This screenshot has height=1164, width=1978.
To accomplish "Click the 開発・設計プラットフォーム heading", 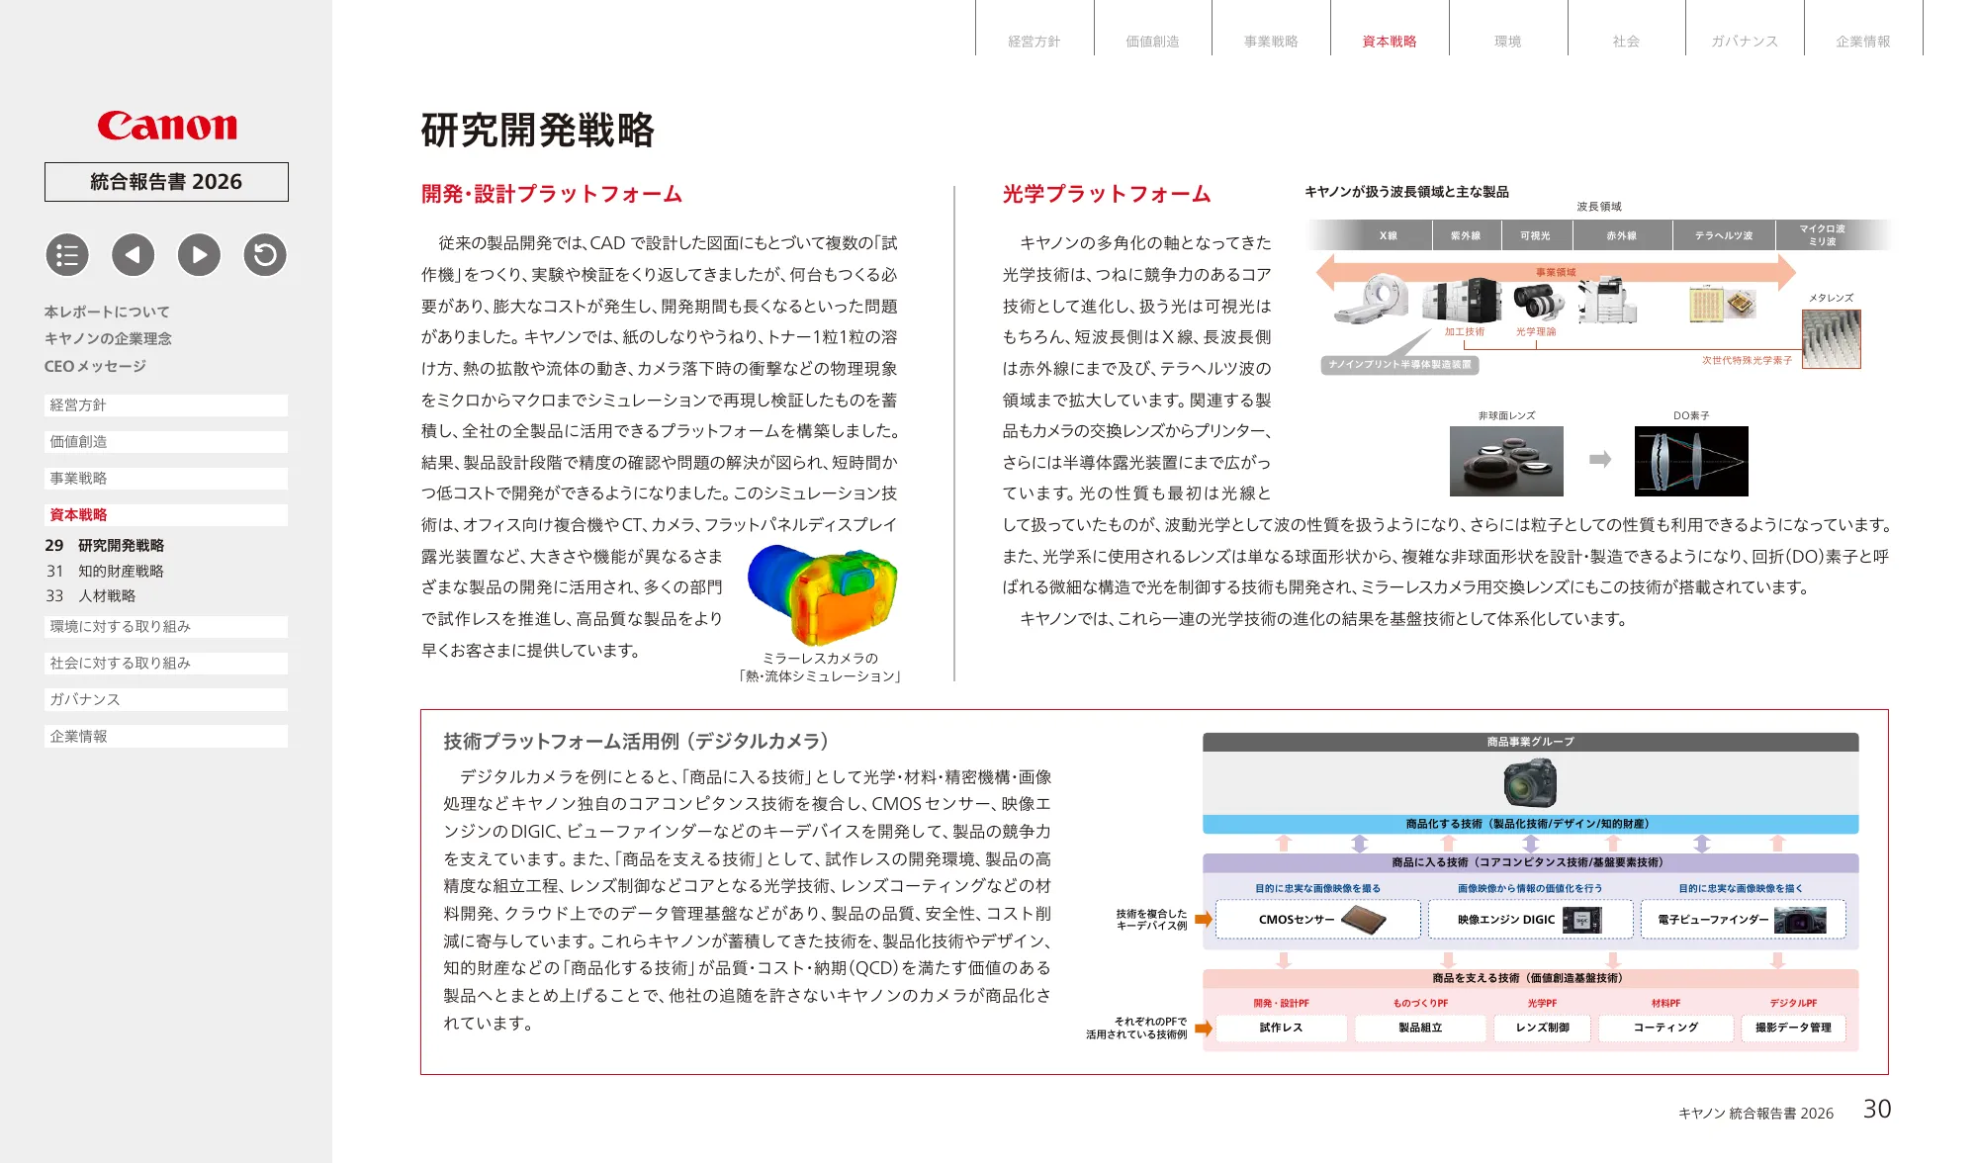I will click(x=552, y=194).
